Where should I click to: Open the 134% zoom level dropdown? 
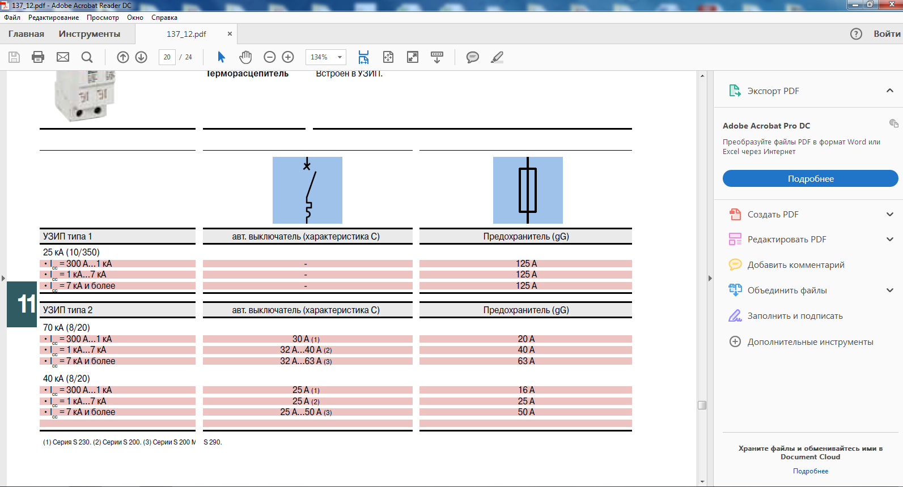point(340,57)
